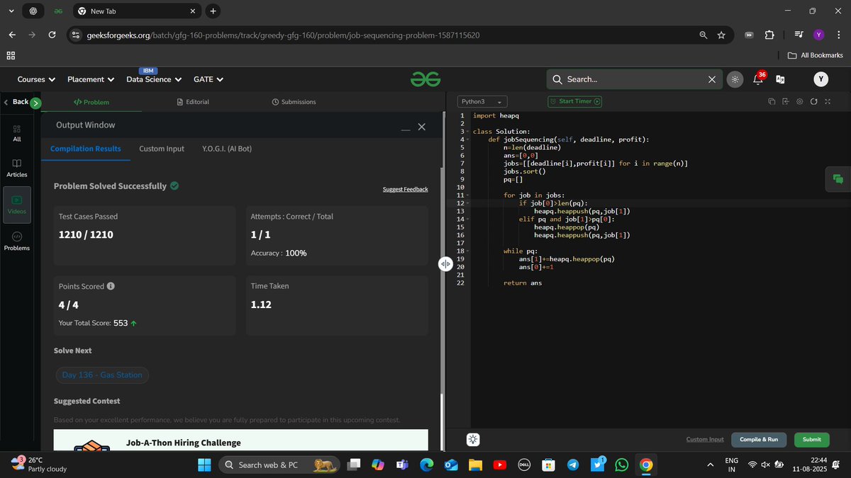The width and height of the screenshot is (851, 478).
Task: Select All in the left sidebar
Action: pos(17,133)
